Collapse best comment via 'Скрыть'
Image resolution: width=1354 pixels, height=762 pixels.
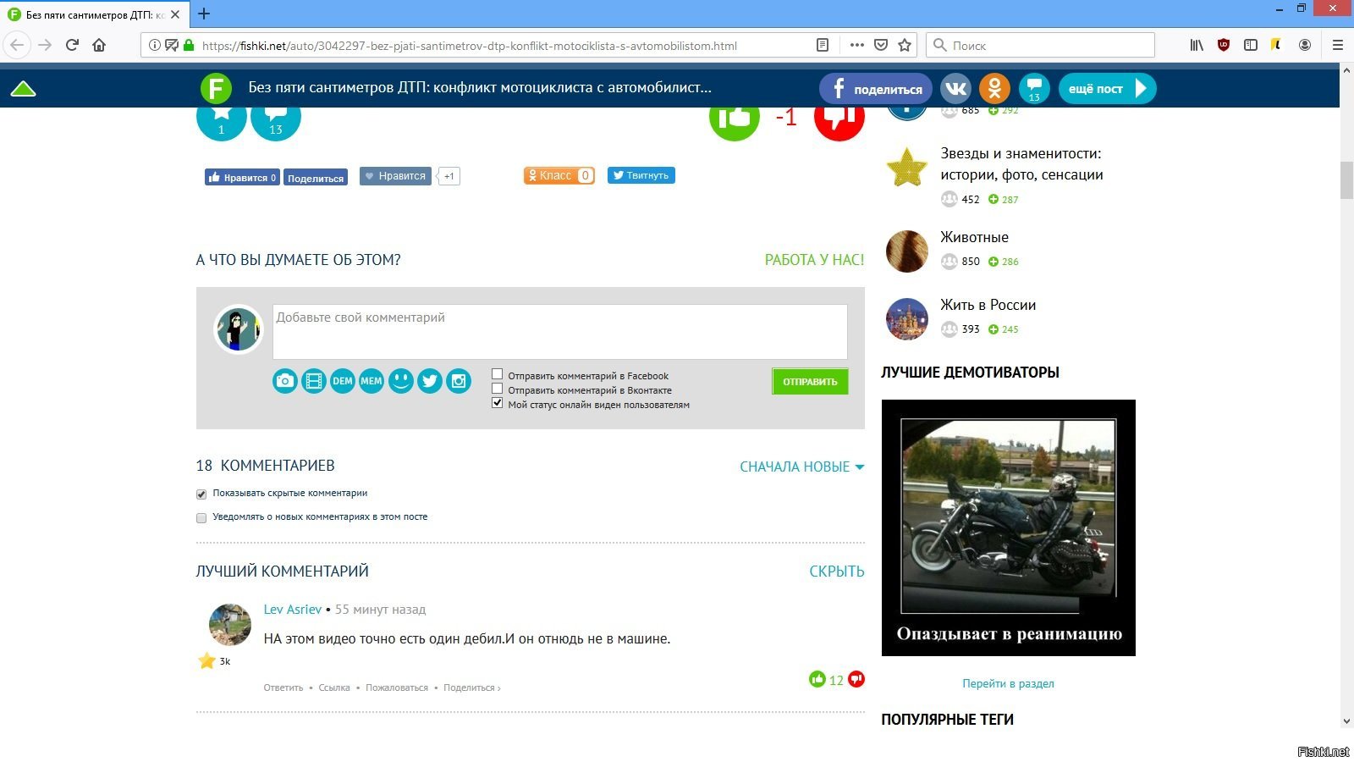[837, 571]
